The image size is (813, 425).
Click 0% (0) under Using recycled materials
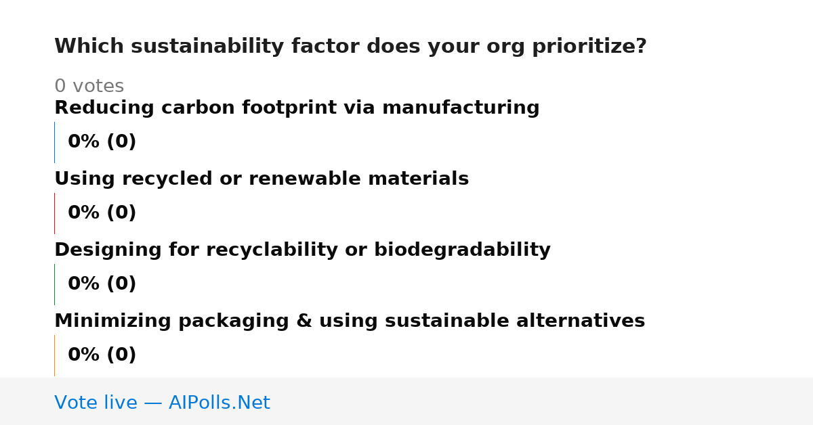tap(102, 213)
